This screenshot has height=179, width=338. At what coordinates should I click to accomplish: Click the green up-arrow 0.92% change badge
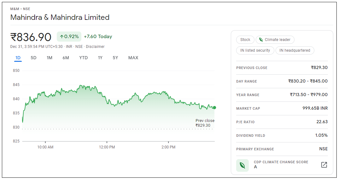tap(69, 37)
